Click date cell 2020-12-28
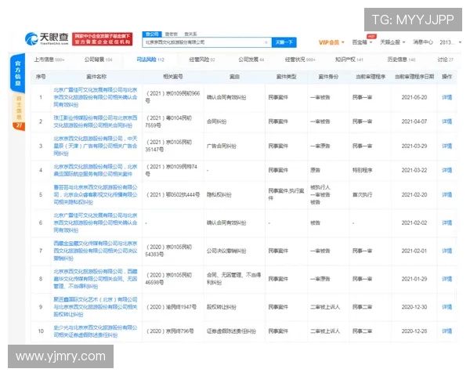The height and width of the screenshot is (376, 470). tap(414, 331)
